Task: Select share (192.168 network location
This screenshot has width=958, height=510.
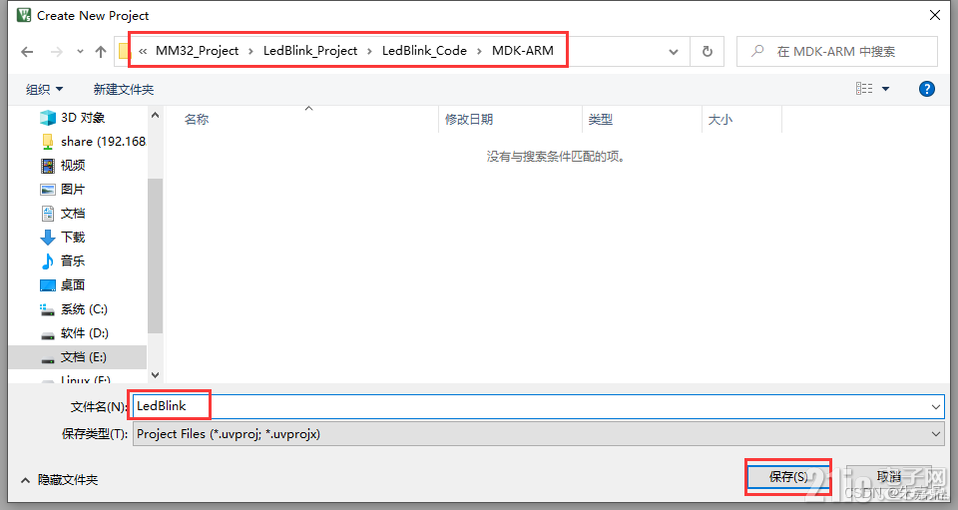Action: tap(93, 141)
